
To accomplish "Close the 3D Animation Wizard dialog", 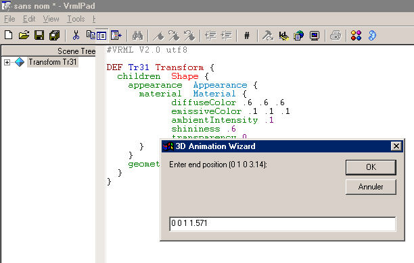I will [x=396, y=146].
